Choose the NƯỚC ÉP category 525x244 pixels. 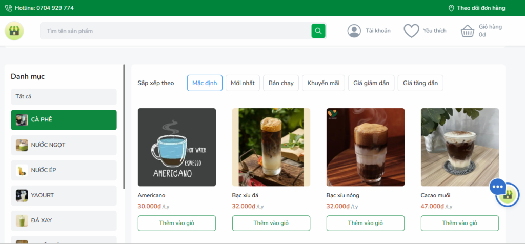click(64, 170)
